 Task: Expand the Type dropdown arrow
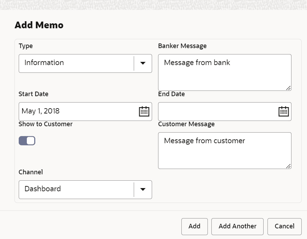[143, 63]
